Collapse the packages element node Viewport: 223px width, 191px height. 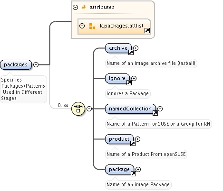point(36,64)
